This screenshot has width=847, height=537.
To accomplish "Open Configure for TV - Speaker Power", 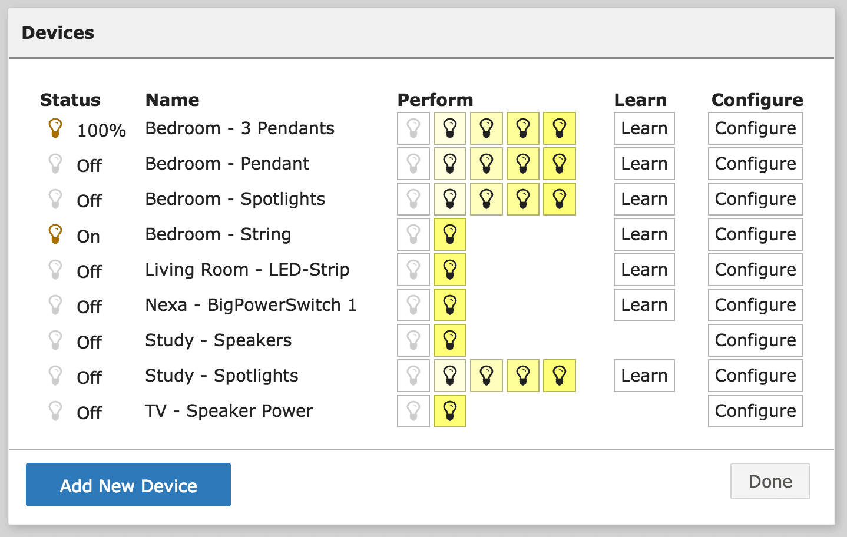I will [755, 411].
